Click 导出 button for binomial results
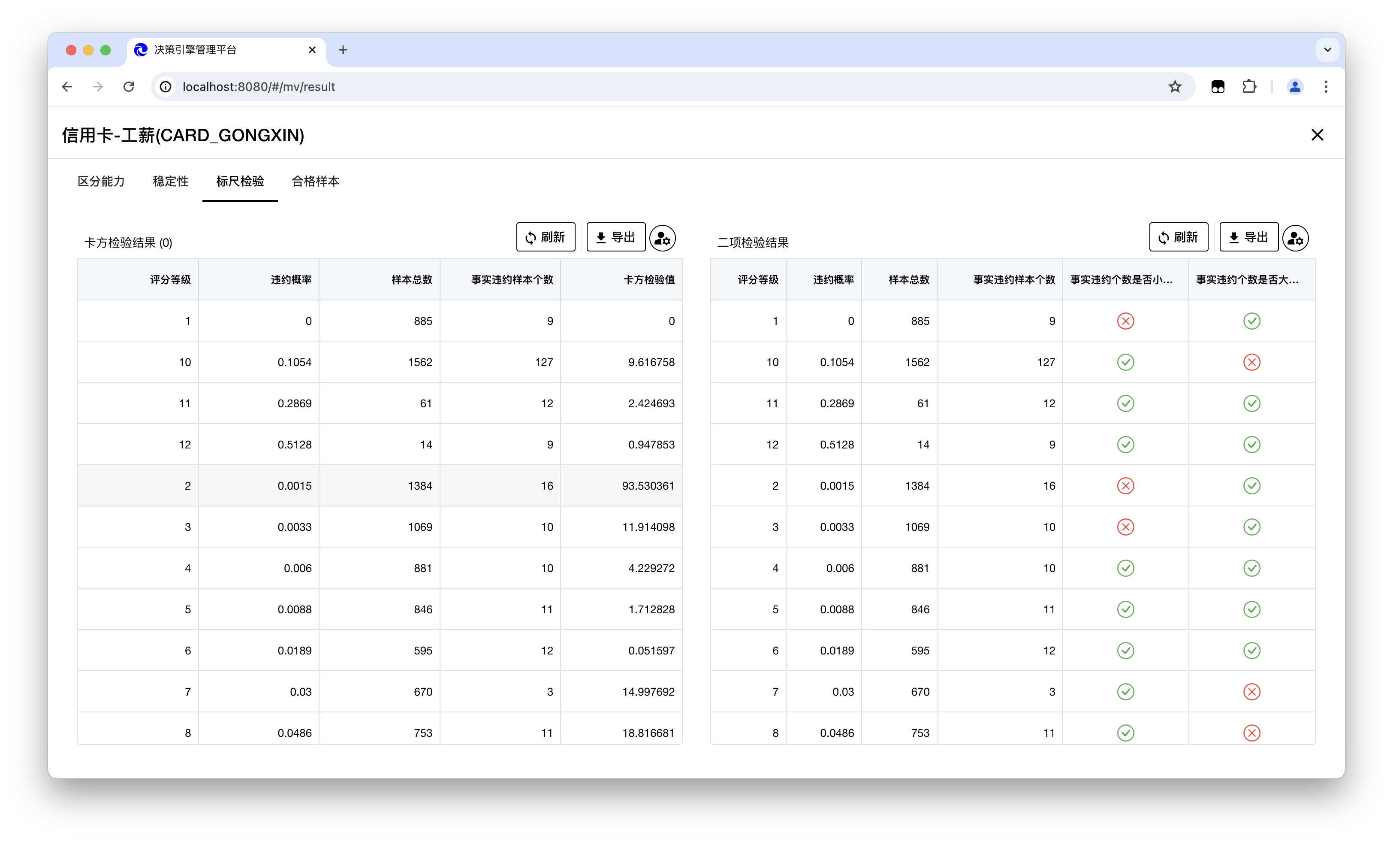The image size is (1393, 842). (1248, 237)
